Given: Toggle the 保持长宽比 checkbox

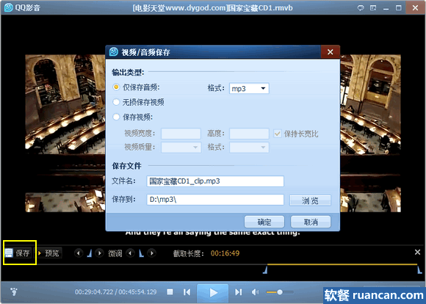Looking at the screenshot, I should [277, 134].
